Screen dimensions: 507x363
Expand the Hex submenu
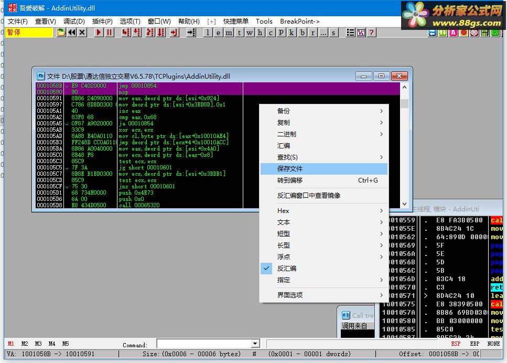click(x=323, y=211)
